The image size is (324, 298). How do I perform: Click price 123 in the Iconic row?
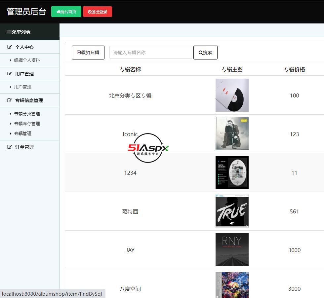tap(295, 134)
